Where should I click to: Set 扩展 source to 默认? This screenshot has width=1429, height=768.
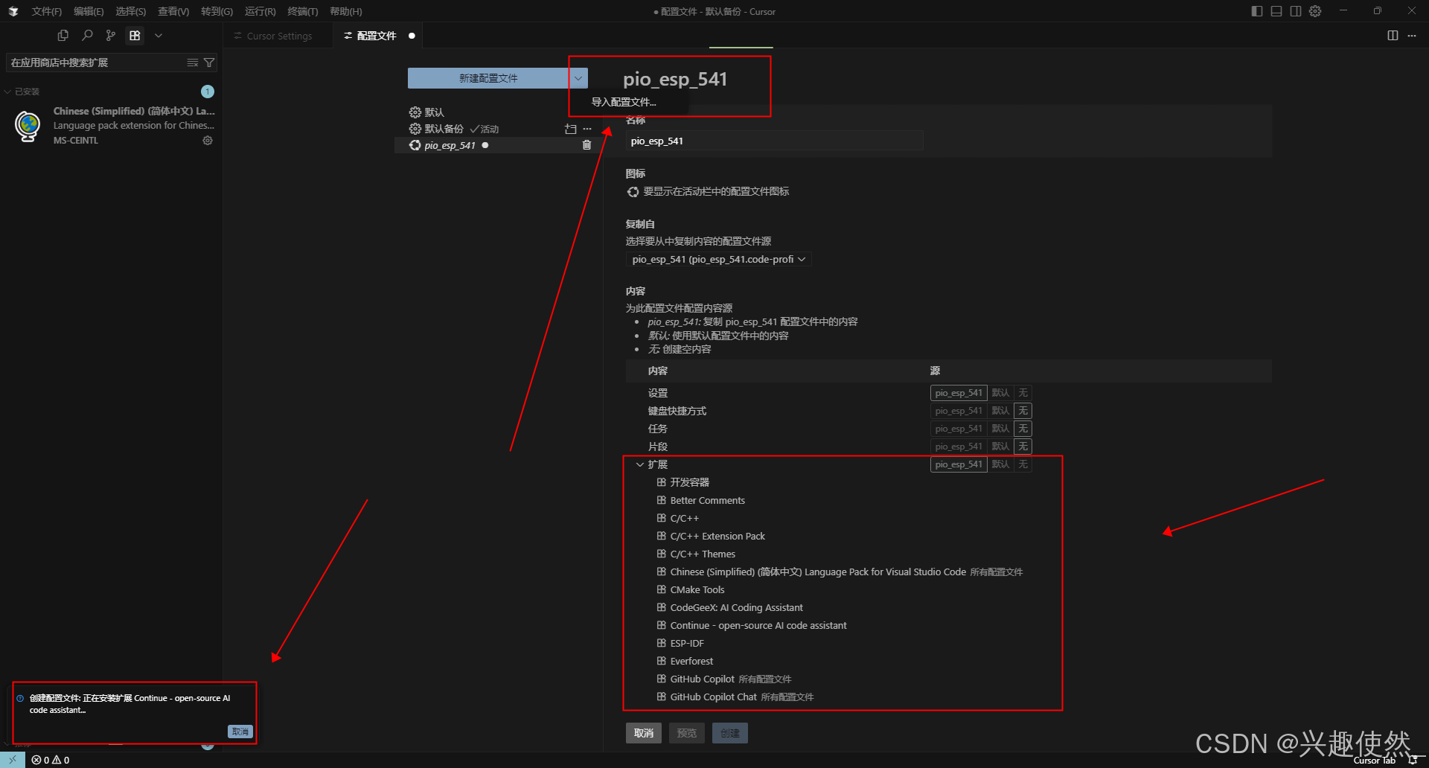1000,464
